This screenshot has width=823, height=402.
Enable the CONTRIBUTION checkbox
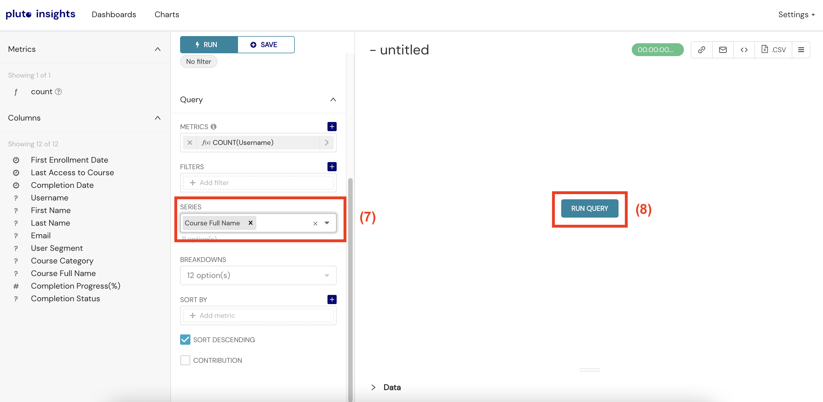[x=185, y=360]
